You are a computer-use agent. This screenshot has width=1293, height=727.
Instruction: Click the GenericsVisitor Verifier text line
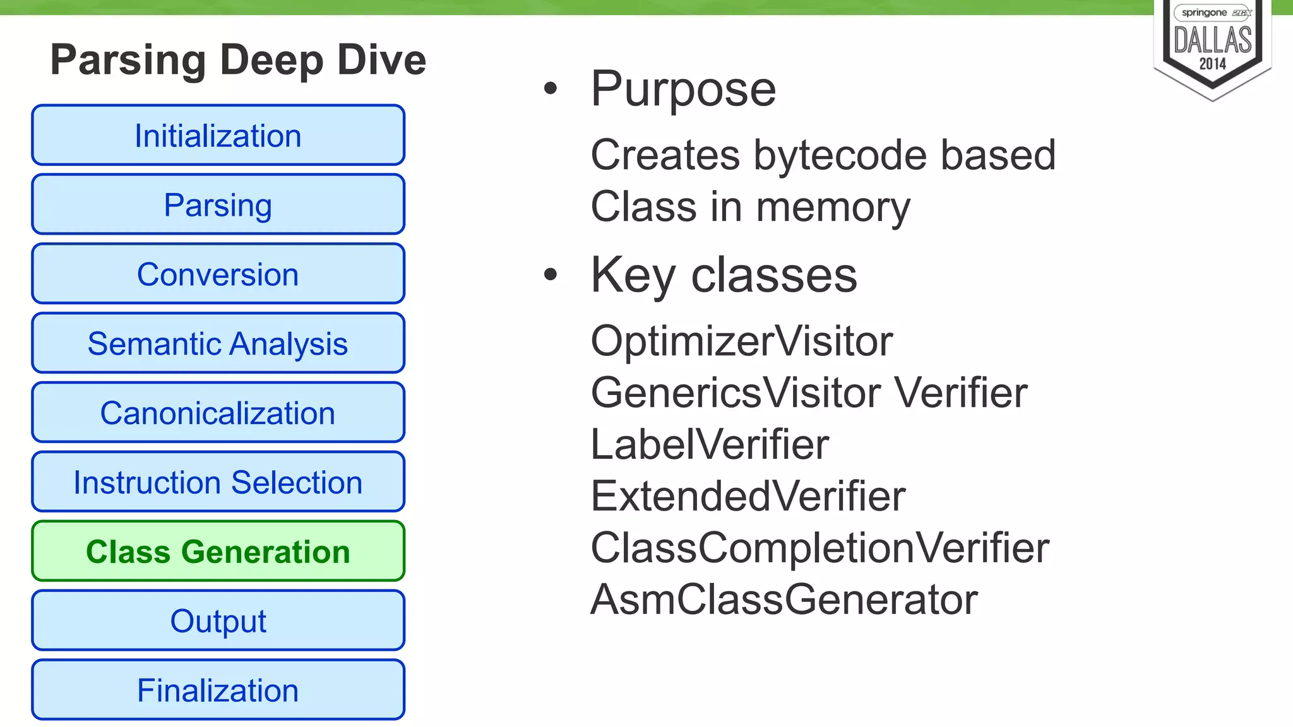(809, 393)
